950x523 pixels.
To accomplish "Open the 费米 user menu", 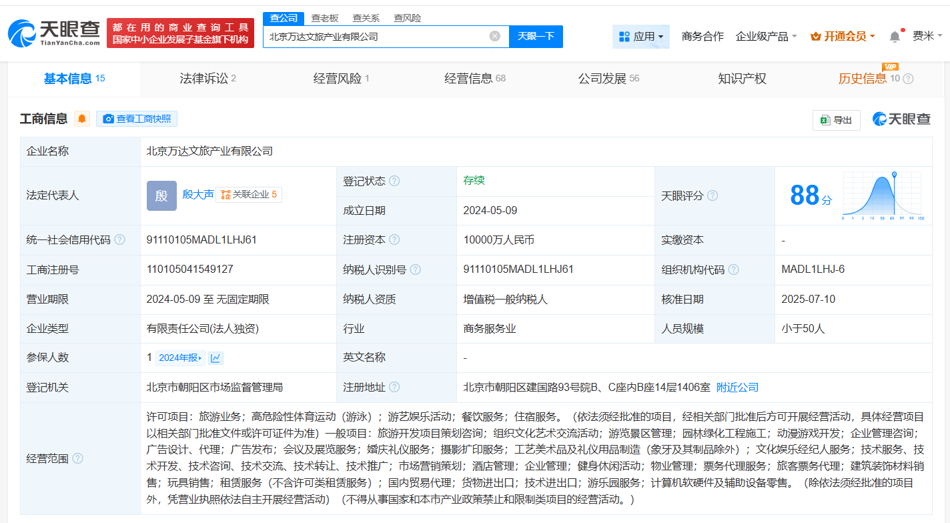I will click(x=927, y=37).
